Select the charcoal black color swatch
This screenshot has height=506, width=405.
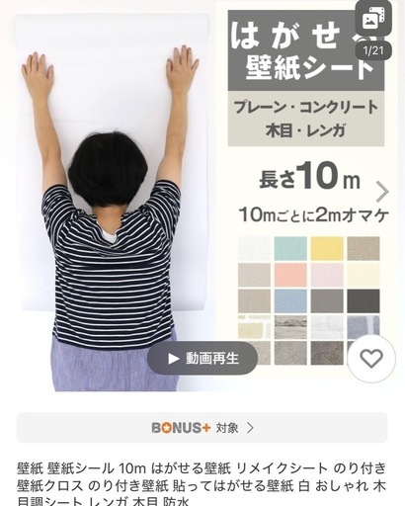[x=364, y=301]
